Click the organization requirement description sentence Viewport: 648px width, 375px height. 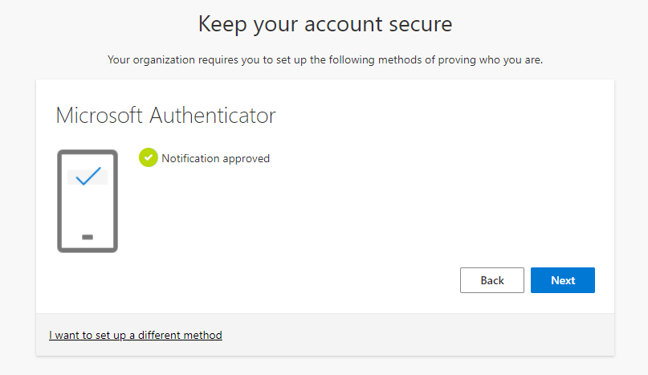pyautogui.click(x=325, y=60)
